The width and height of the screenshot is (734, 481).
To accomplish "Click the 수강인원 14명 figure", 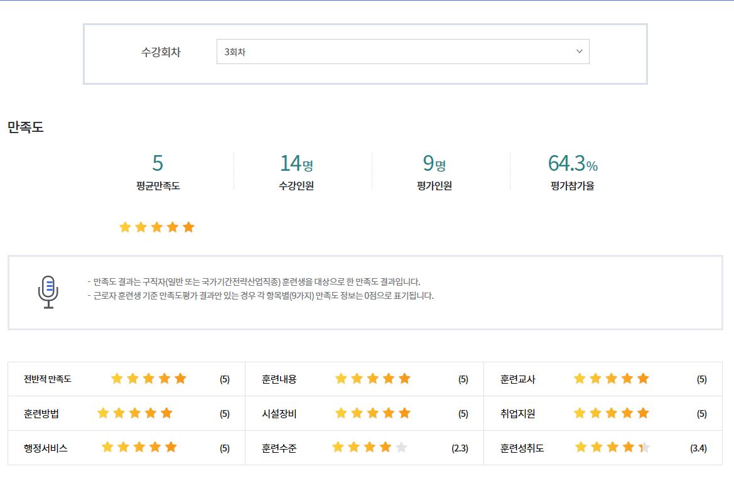I will (296, 163).
